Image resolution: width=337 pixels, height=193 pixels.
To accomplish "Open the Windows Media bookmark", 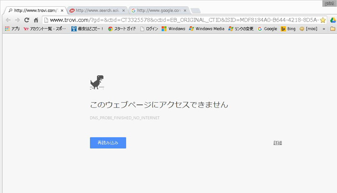I will point(207,28).
